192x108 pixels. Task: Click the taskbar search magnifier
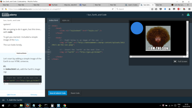9,106
